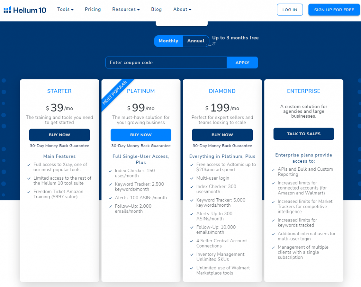361x287 pixels.
Task: Click the MOST POPULAR ribbon badge
Action: [x=115, y=93]
